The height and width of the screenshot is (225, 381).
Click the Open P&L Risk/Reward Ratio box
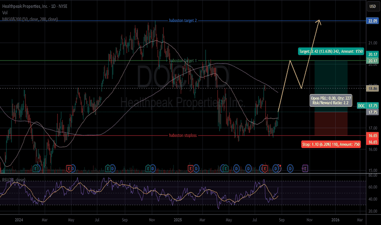tap(331, 101)
